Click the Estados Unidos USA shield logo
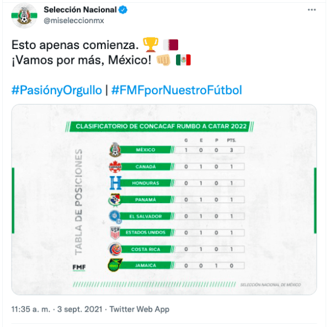331x327 pixels. [x=115, y=233]
